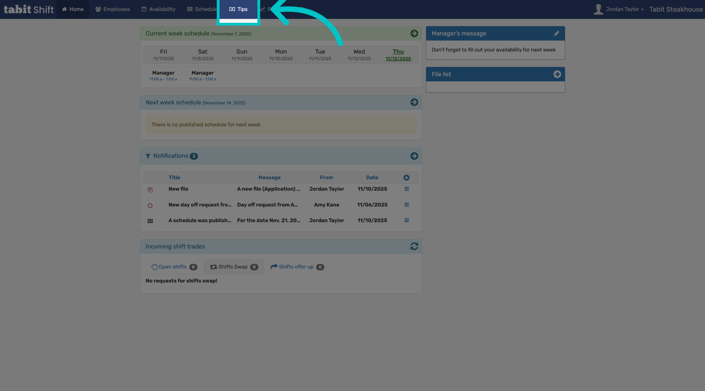Click the Jordan Taylor profile avatar icon

point(598,9)
